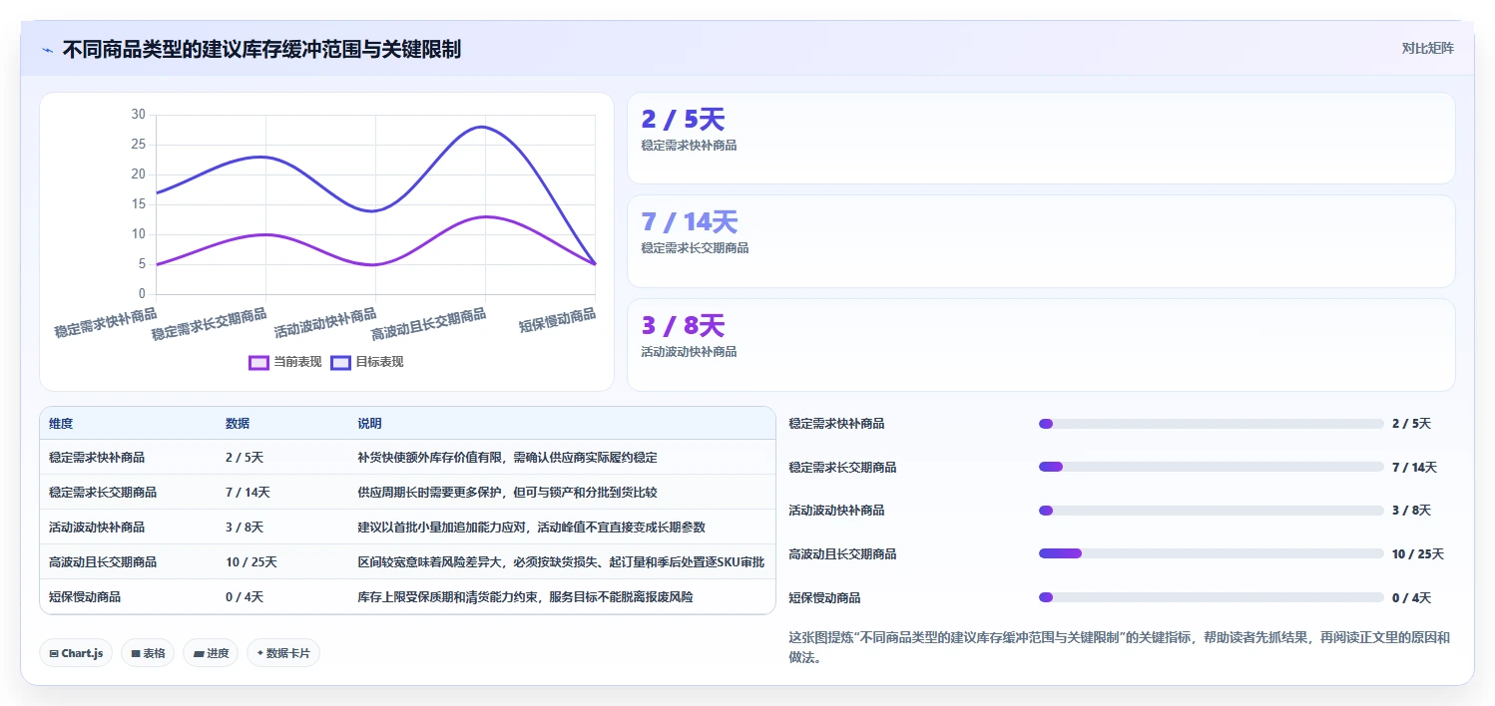
Task: Click chart axis label 稳定需求快补商品
Action: pyautogui.click(x=105, y=323)
